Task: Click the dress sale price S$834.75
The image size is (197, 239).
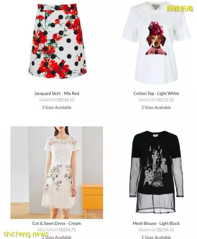Action: click(67, 230)
